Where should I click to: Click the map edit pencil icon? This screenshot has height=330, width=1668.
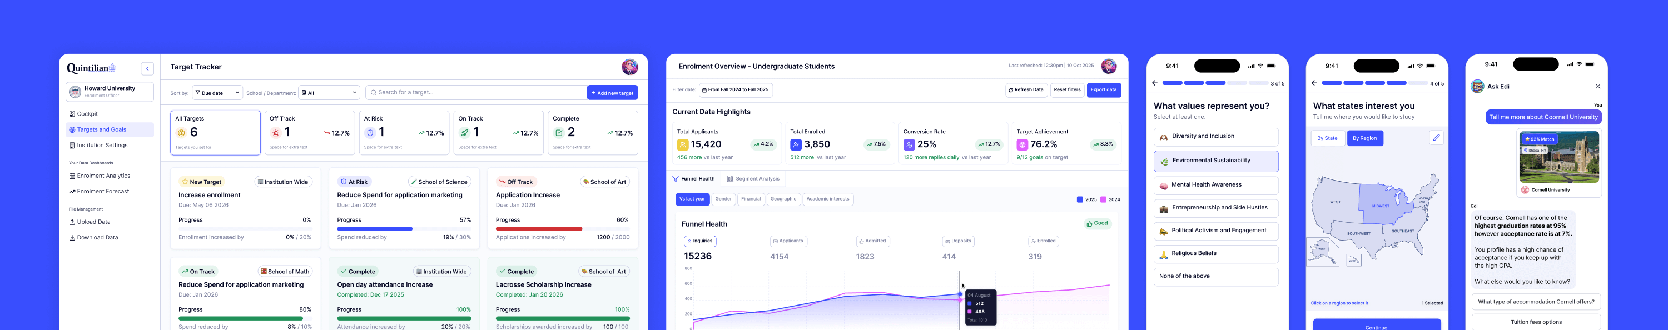1436,138
